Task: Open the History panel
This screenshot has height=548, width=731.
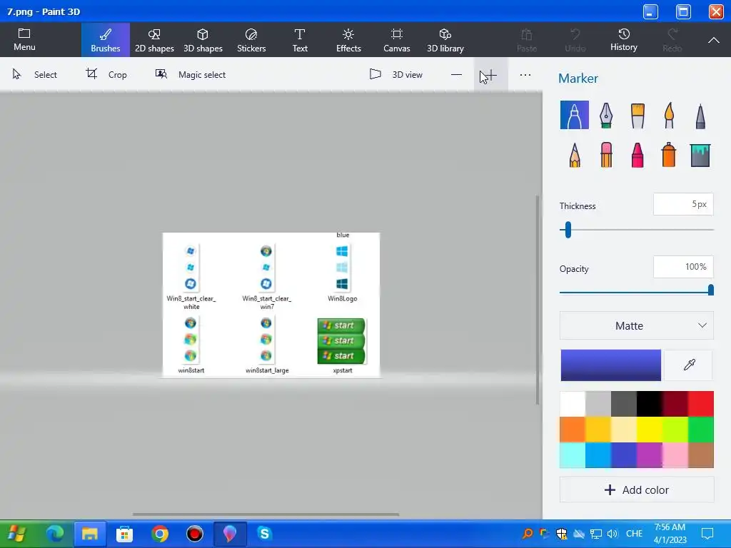Action: pyautogui.click(x=624, y=40)
